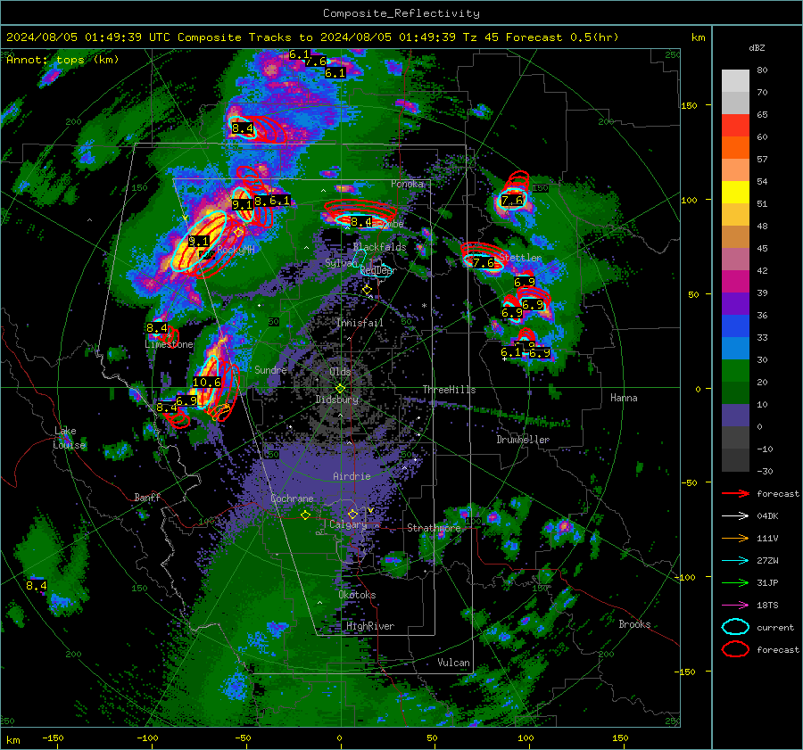803x750 pixels.
Task: Click the 8.4 storm label above Limestone
Action: (157, 327)
